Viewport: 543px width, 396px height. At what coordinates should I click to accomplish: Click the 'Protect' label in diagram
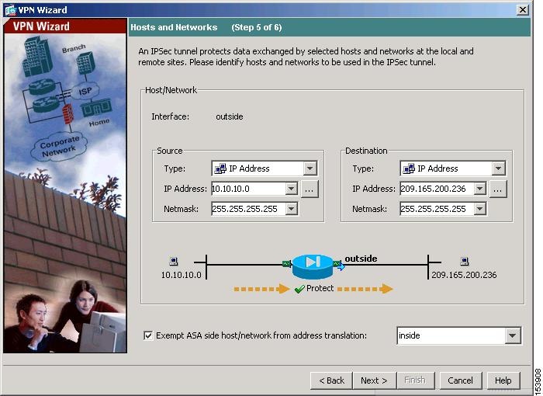click(x=320, y=288)
